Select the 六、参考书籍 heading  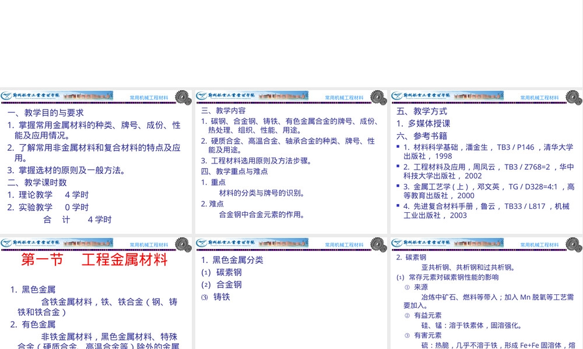[422, 136]
